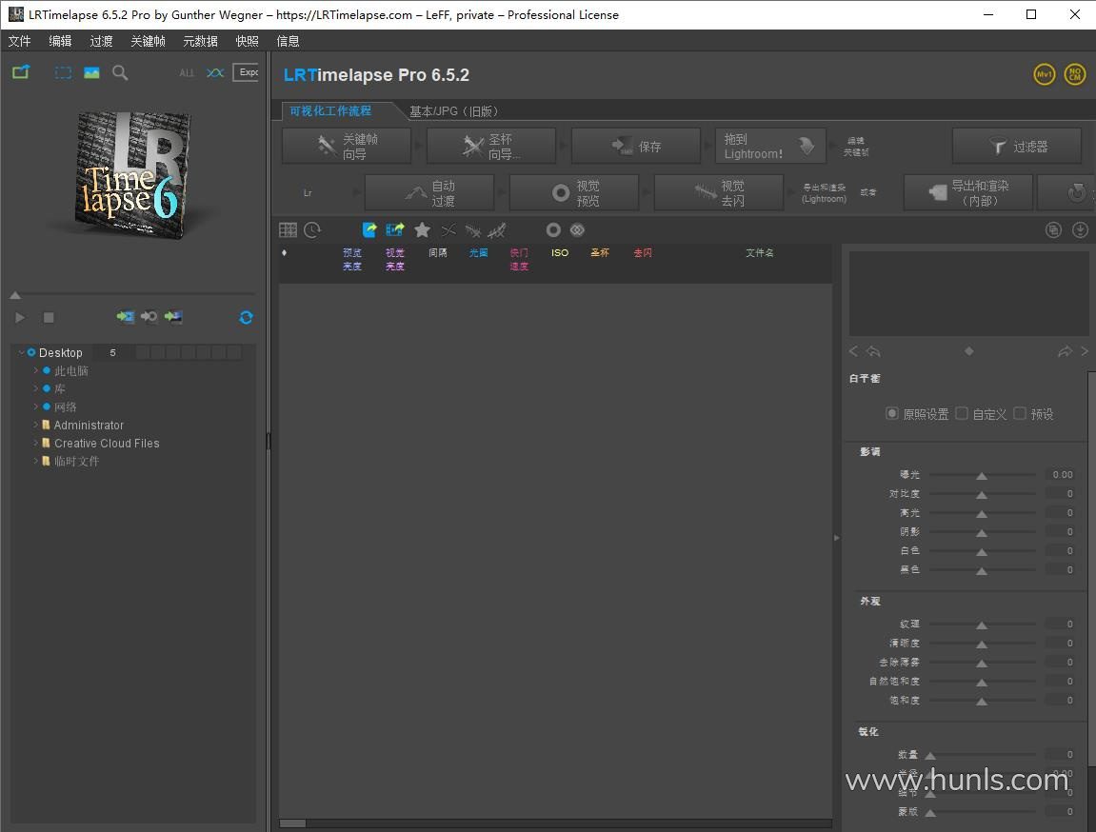Click the dashed rectangle selection icon
Viewport: 1096px width, 832px height.
[x=63, y=72]
